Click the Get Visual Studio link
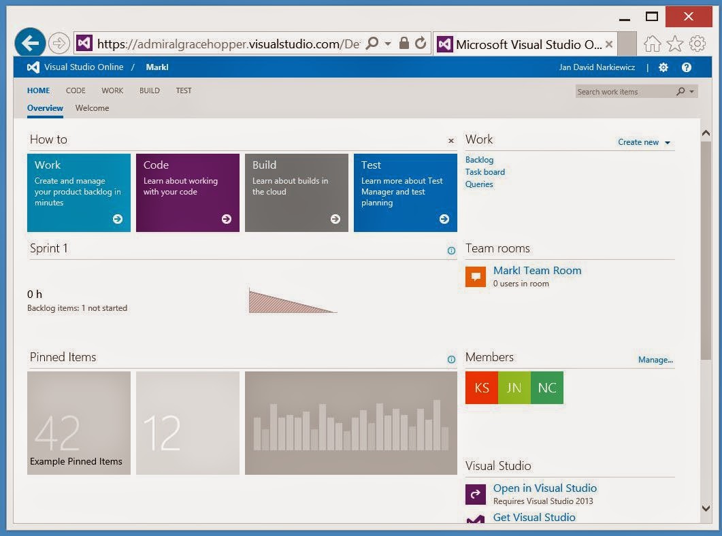 coord(534,517)
